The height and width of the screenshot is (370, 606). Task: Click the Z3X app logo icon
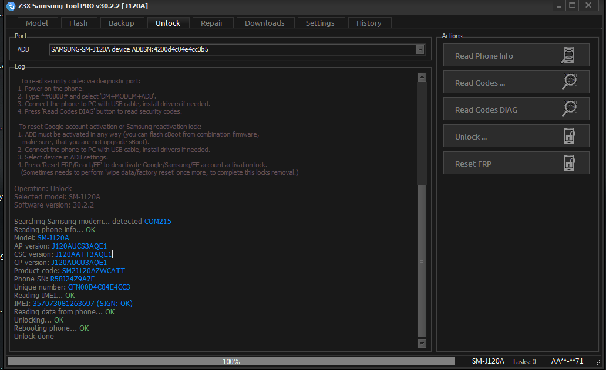(11, 6)
